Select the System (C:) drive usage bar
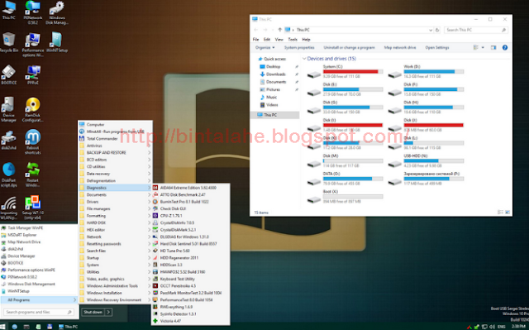The width and height of the screenshot is (529, 330). [x=353, y=71]
